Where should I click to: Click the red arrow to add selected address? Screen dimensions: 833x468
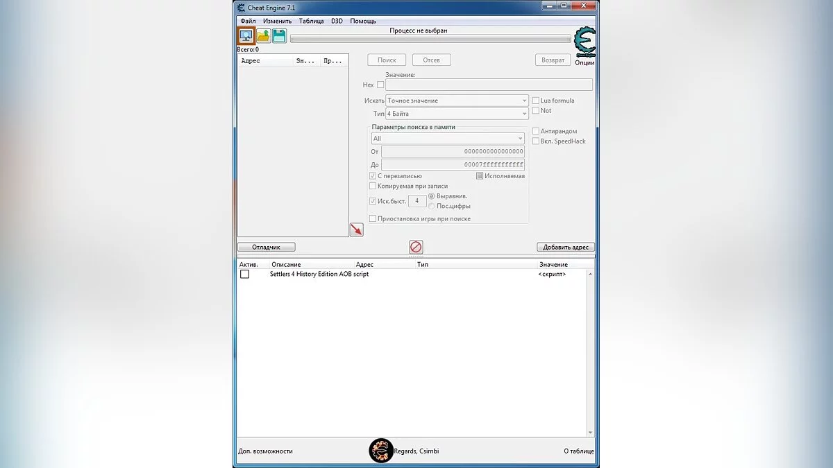356,229
